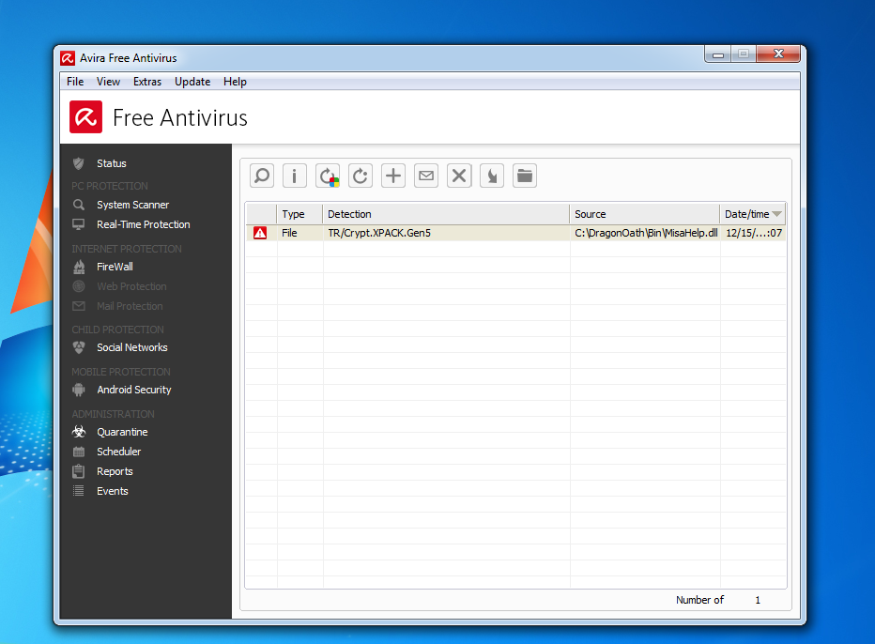Open the File menu
The image size is (875, 644).
tap(75, 82)
